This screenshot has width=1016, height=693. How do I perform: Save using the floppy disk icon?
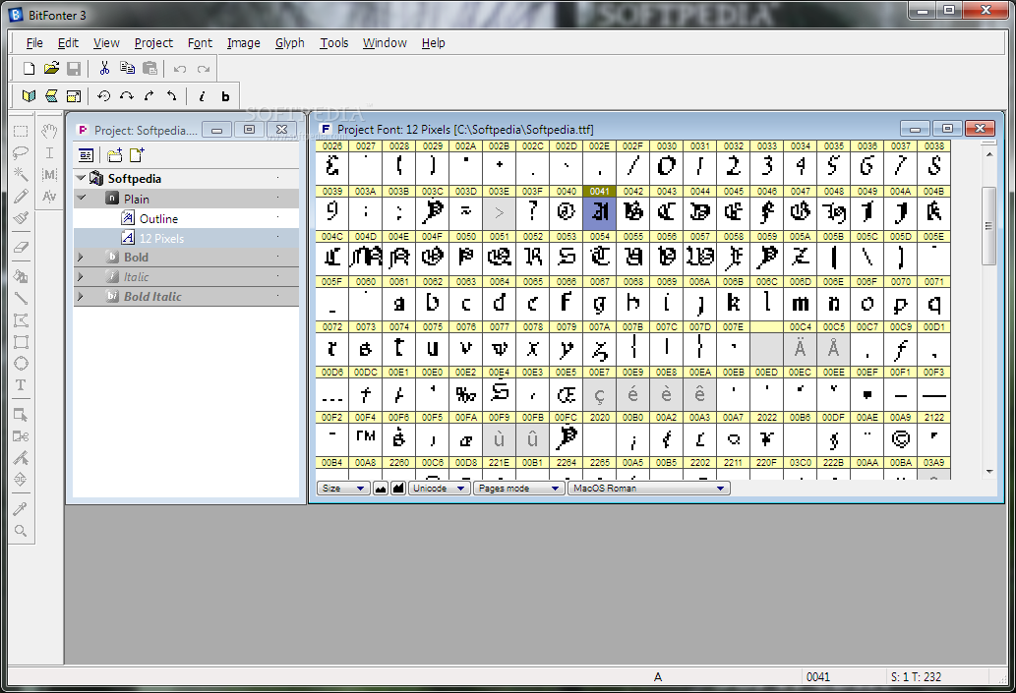[x=74, y=69]
